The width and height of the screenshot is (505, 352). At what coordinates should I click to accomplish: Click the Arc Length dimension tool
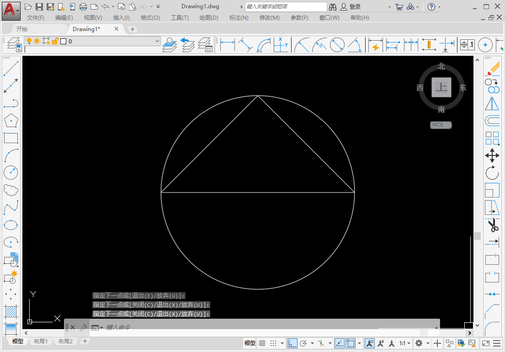tap(263, 45)
